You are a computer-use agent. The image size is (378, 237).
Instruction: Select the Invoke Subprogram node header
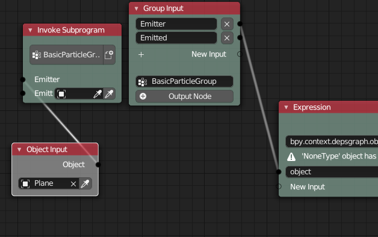click(72, 30)
